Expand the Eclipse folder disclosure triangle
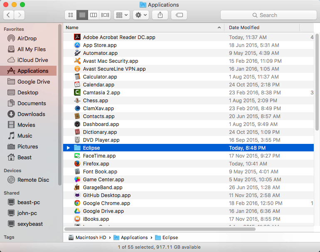This screenshot has width=320, height=252. click(x=69, y=148)
